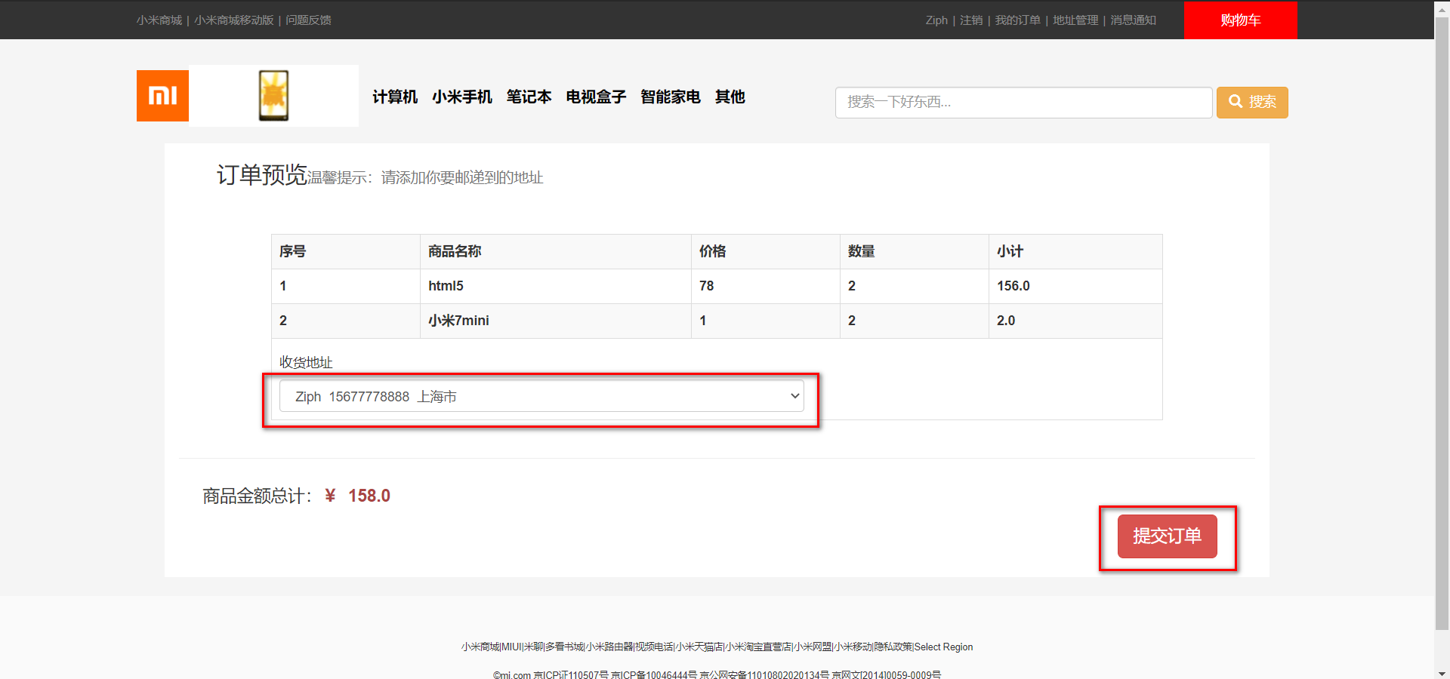
Task: Click the 2.0 subtotal cell
Action: (1075, 321)
